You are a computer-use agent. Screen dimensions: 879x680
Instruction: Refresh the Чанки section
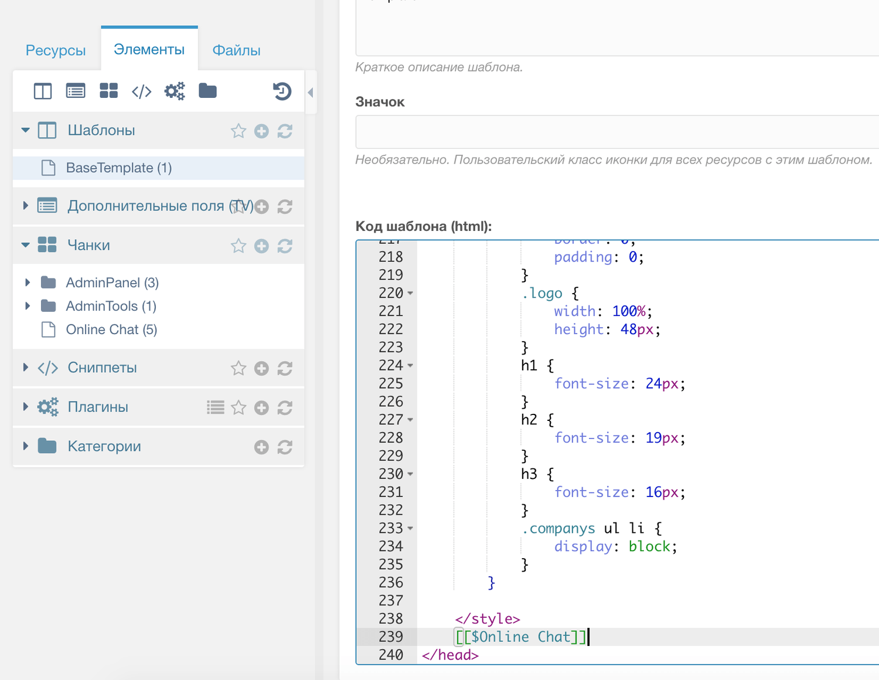point(285,246)
